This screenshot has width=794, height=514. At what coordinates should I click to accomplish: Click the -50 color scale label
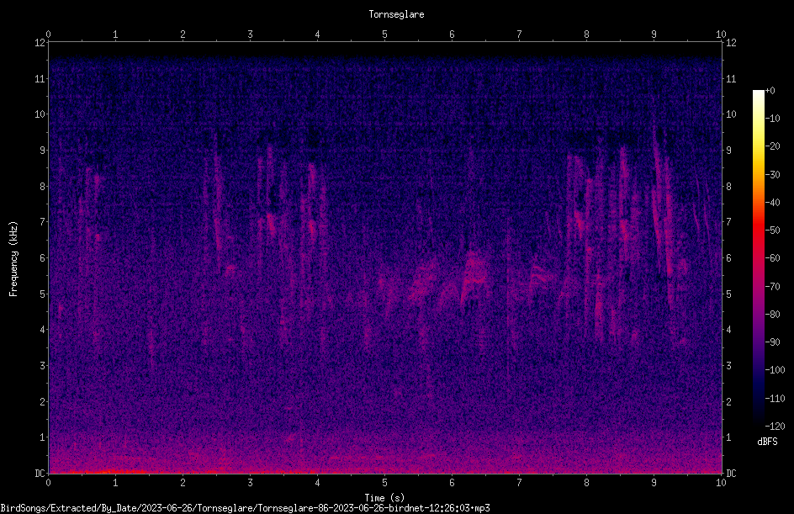point(773,231)
